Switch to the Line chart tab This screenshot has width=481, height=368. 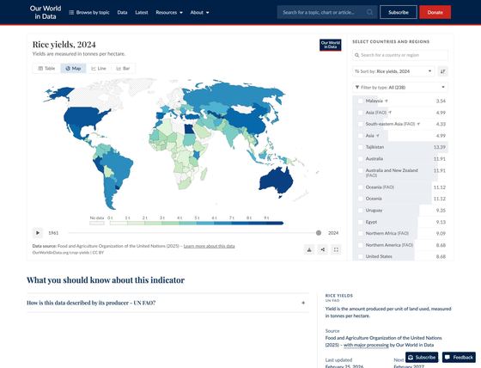tap(99, 68)
